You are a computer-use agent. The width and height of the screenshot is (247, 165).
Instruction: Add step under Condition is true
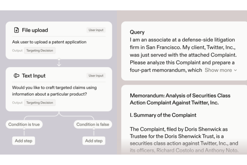point(24,141)
